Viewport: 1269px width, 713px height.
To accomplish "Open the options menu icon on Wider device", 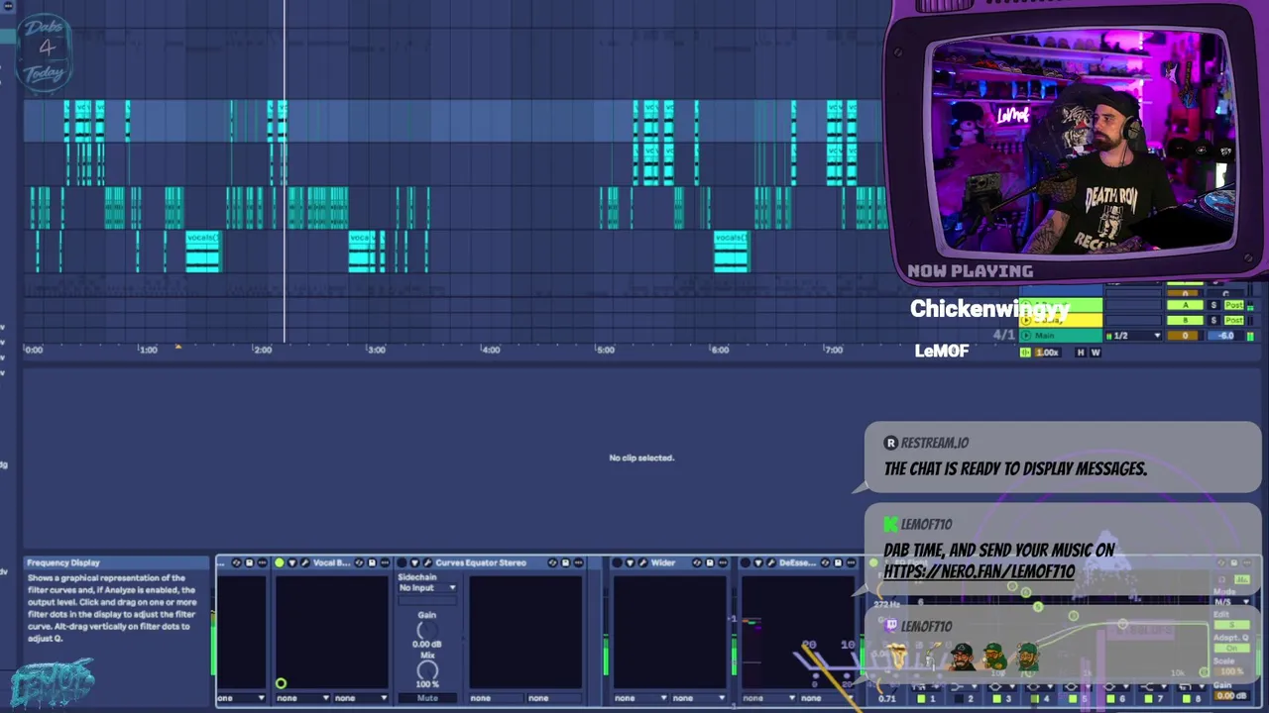I will [x=723, y=562].
